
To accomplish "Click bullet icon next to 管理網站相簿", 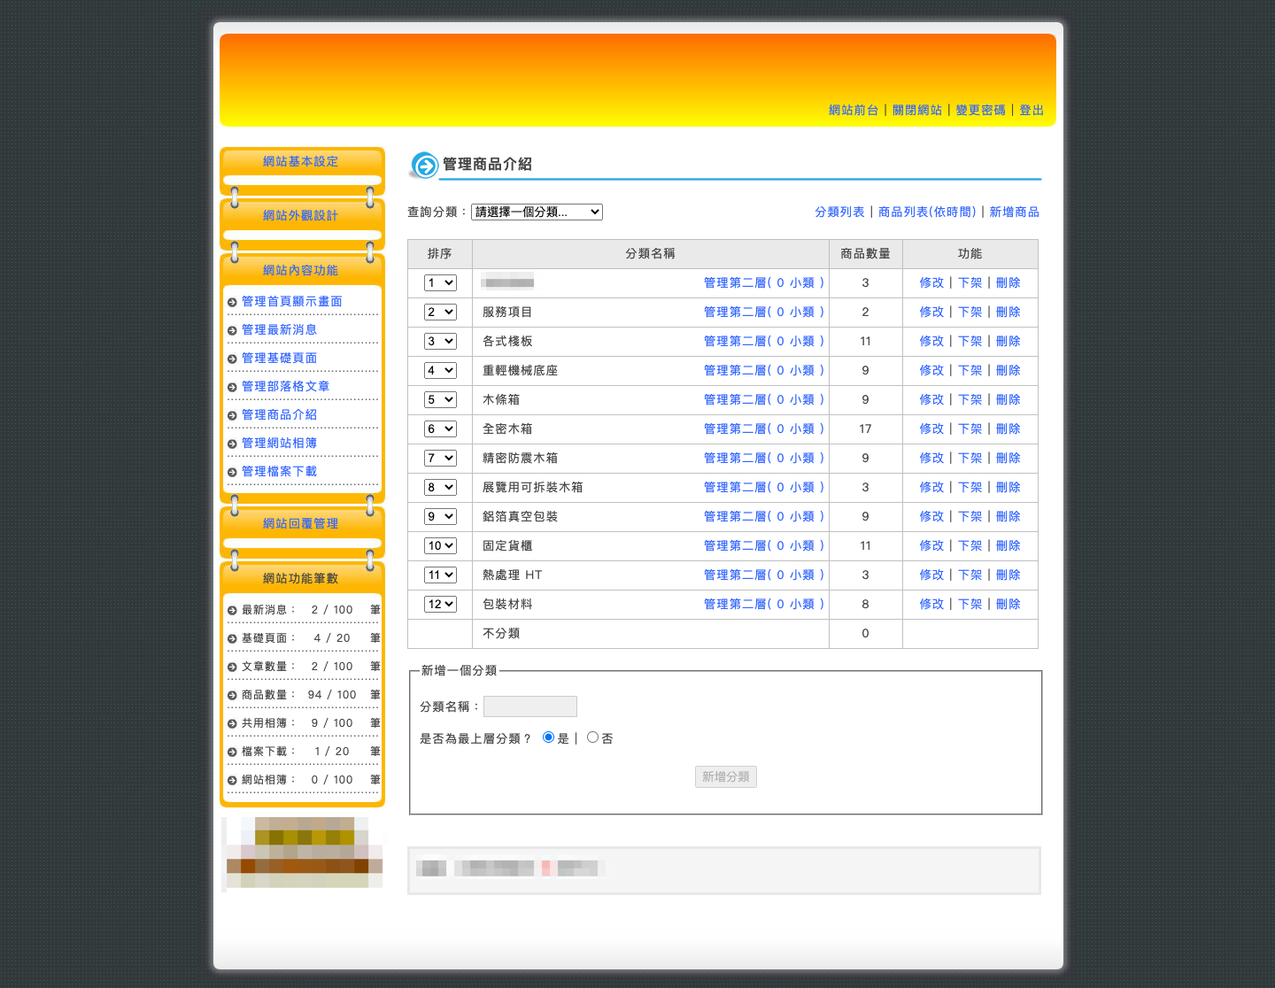I will (232, 444).
